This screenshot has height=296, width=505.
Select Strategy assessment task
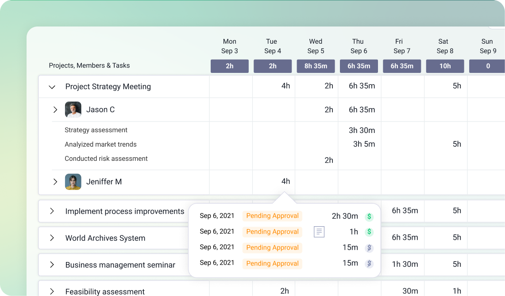click(x=96, y=130)
